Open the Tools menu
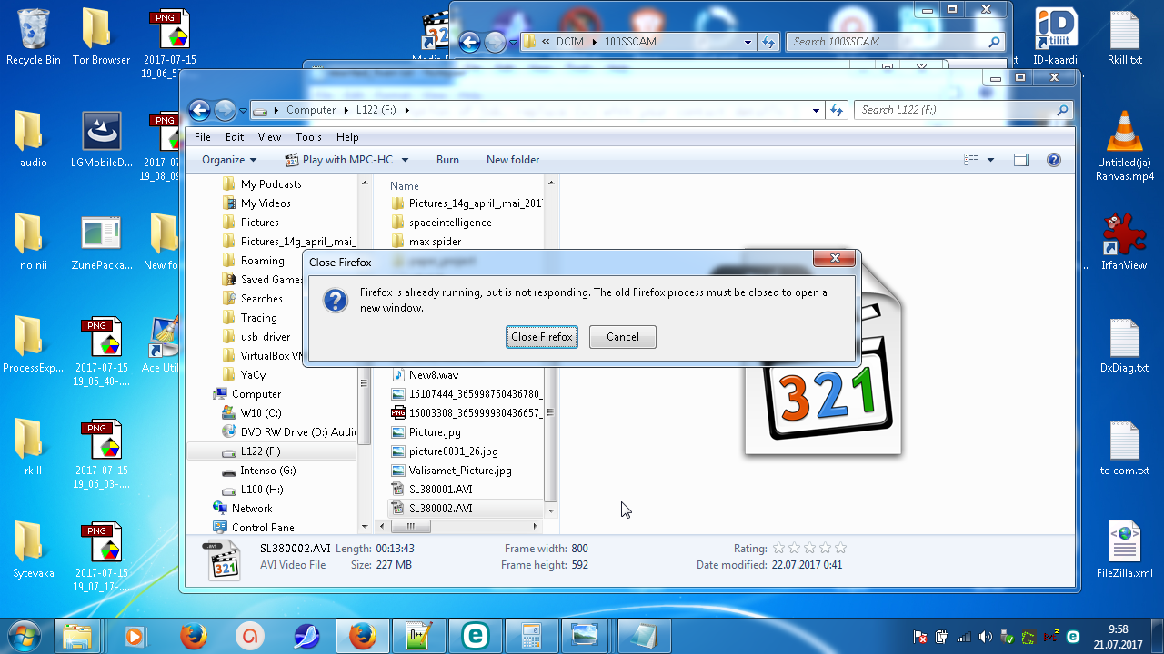1164x654 pixels. tap(308, 137)
